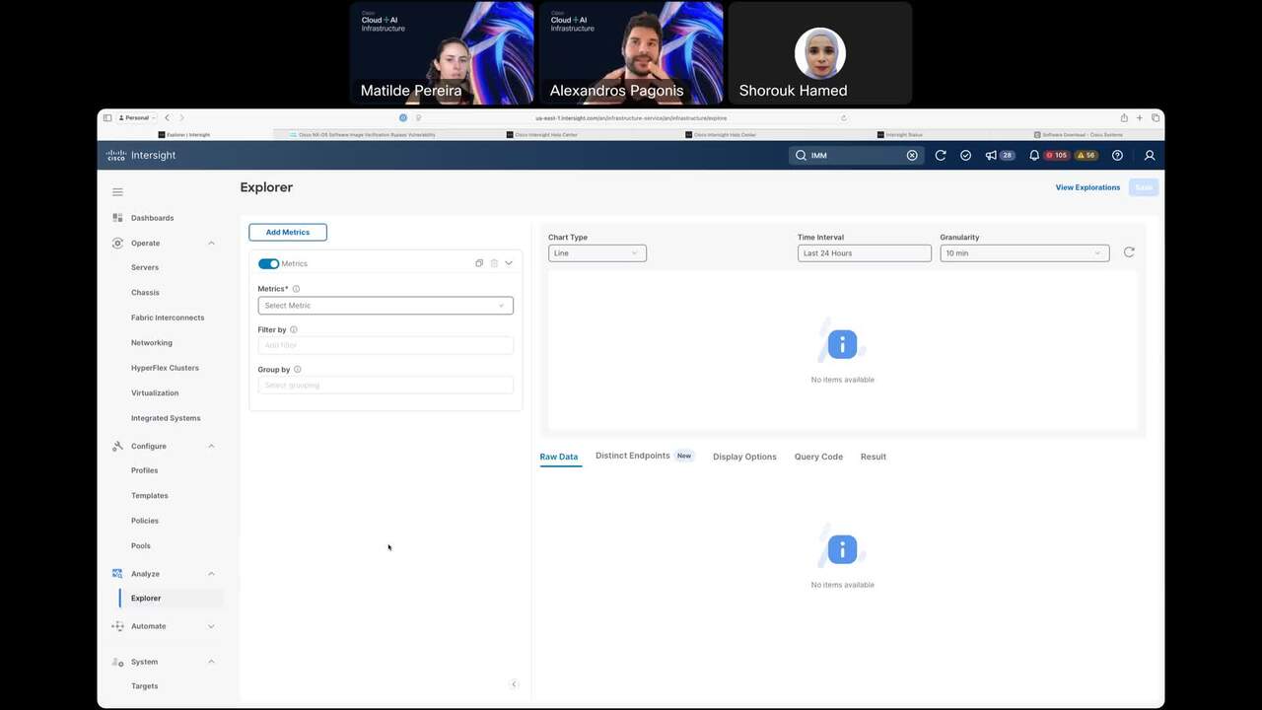Open the requests checkmark icon
Viewport: 1262px width, 710px height.
[x=965, y=155]
